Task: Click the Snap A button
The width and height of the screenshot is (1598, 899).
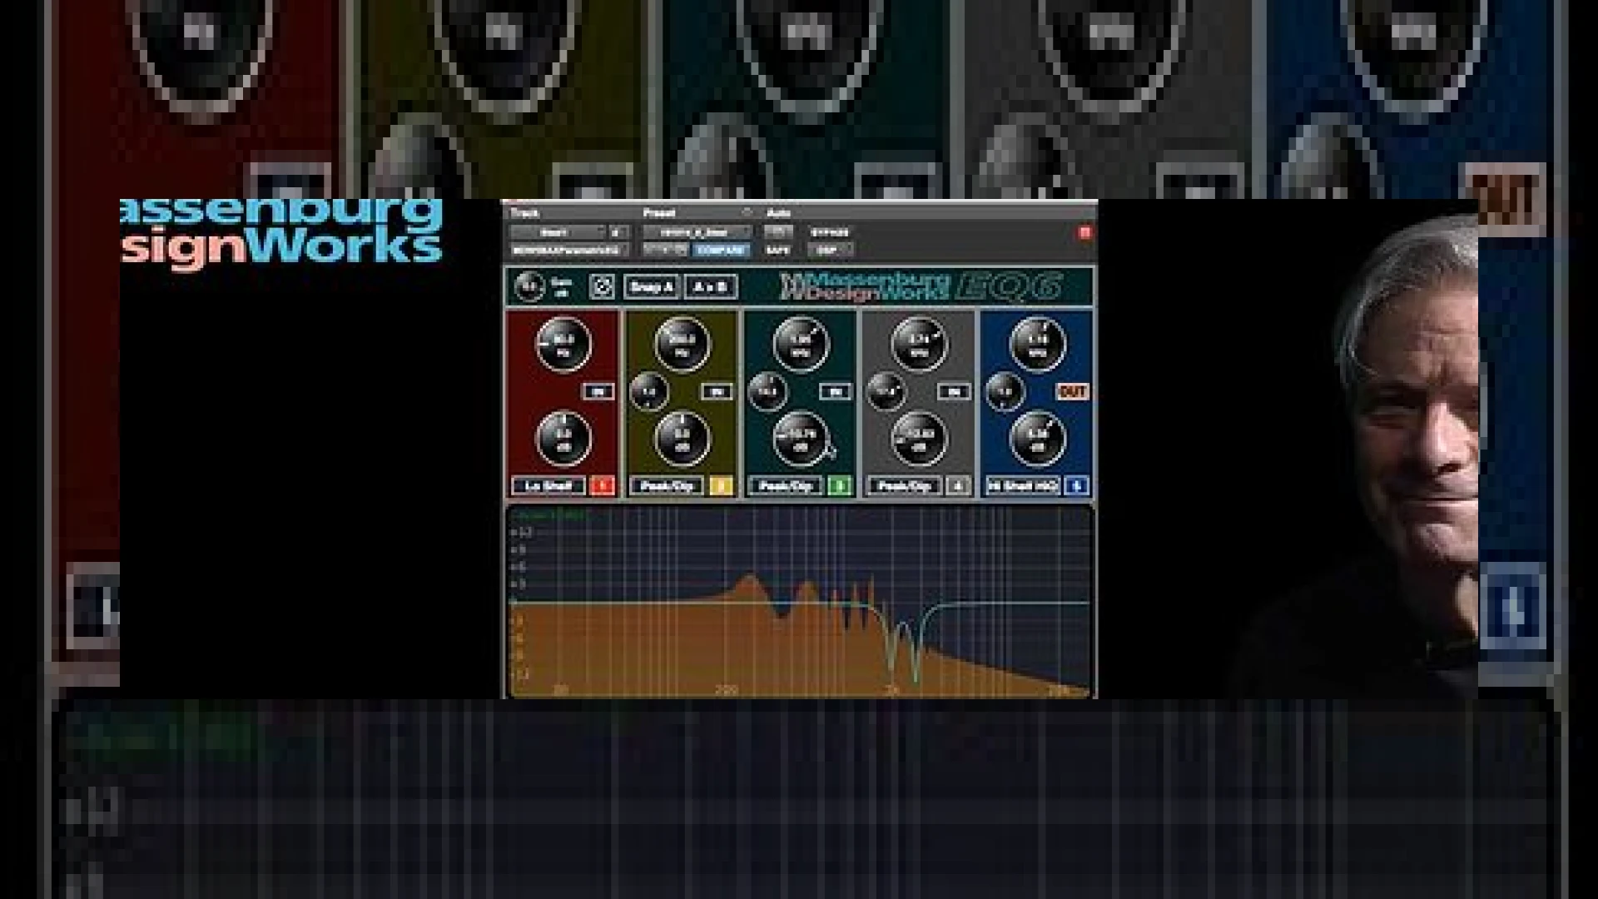Action: tap(651, 287)
